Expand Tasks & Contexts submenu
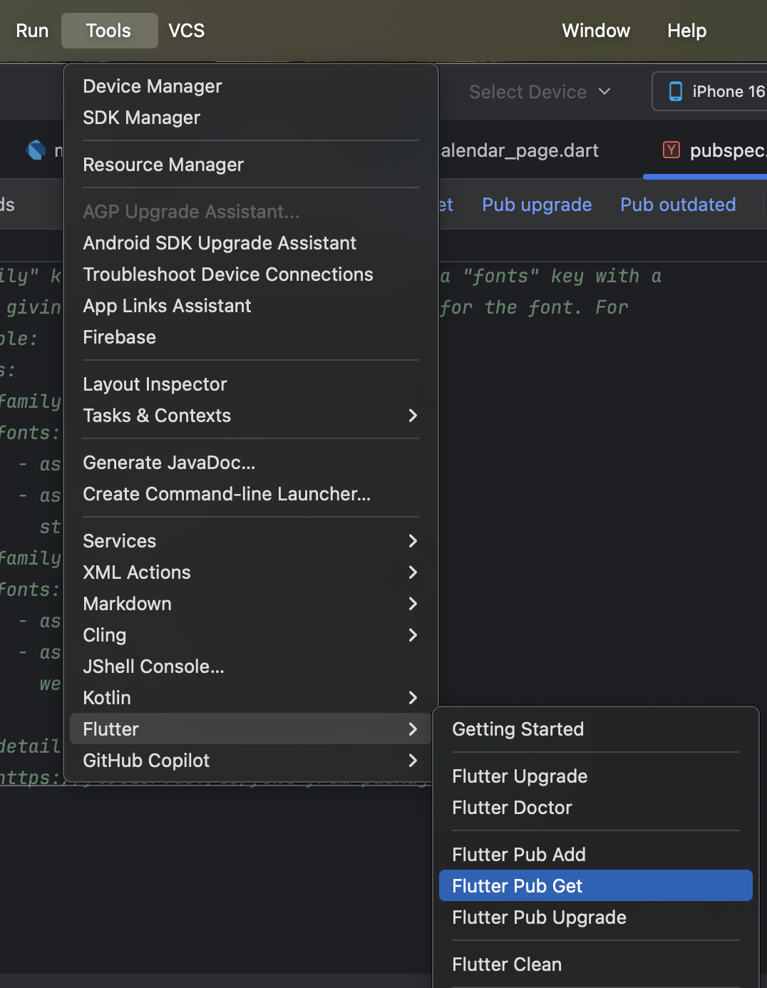Image resolution: width=767 pixels, height=988 pixels. 251,416
